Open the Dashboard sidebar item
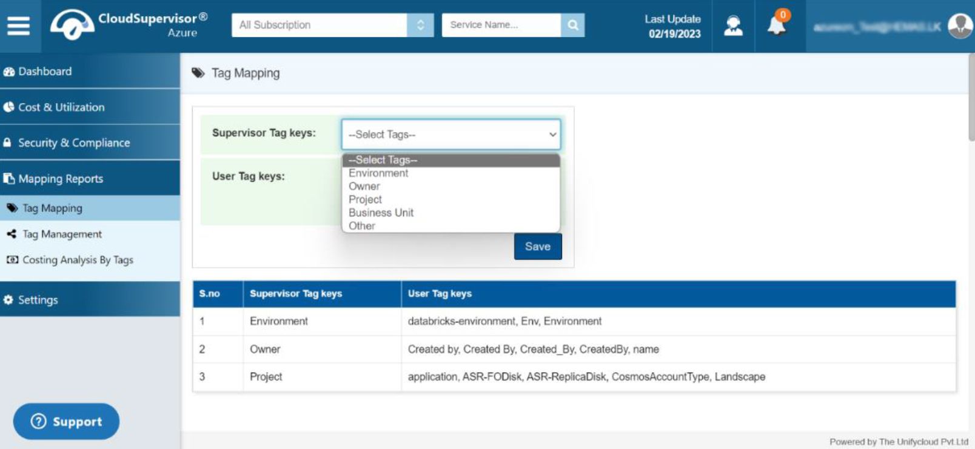 click(90, 72)
